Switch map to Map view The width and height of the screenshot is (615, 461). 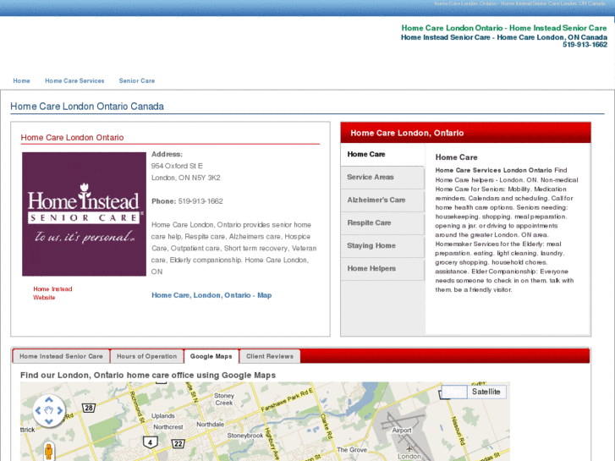tap(454, 392)
